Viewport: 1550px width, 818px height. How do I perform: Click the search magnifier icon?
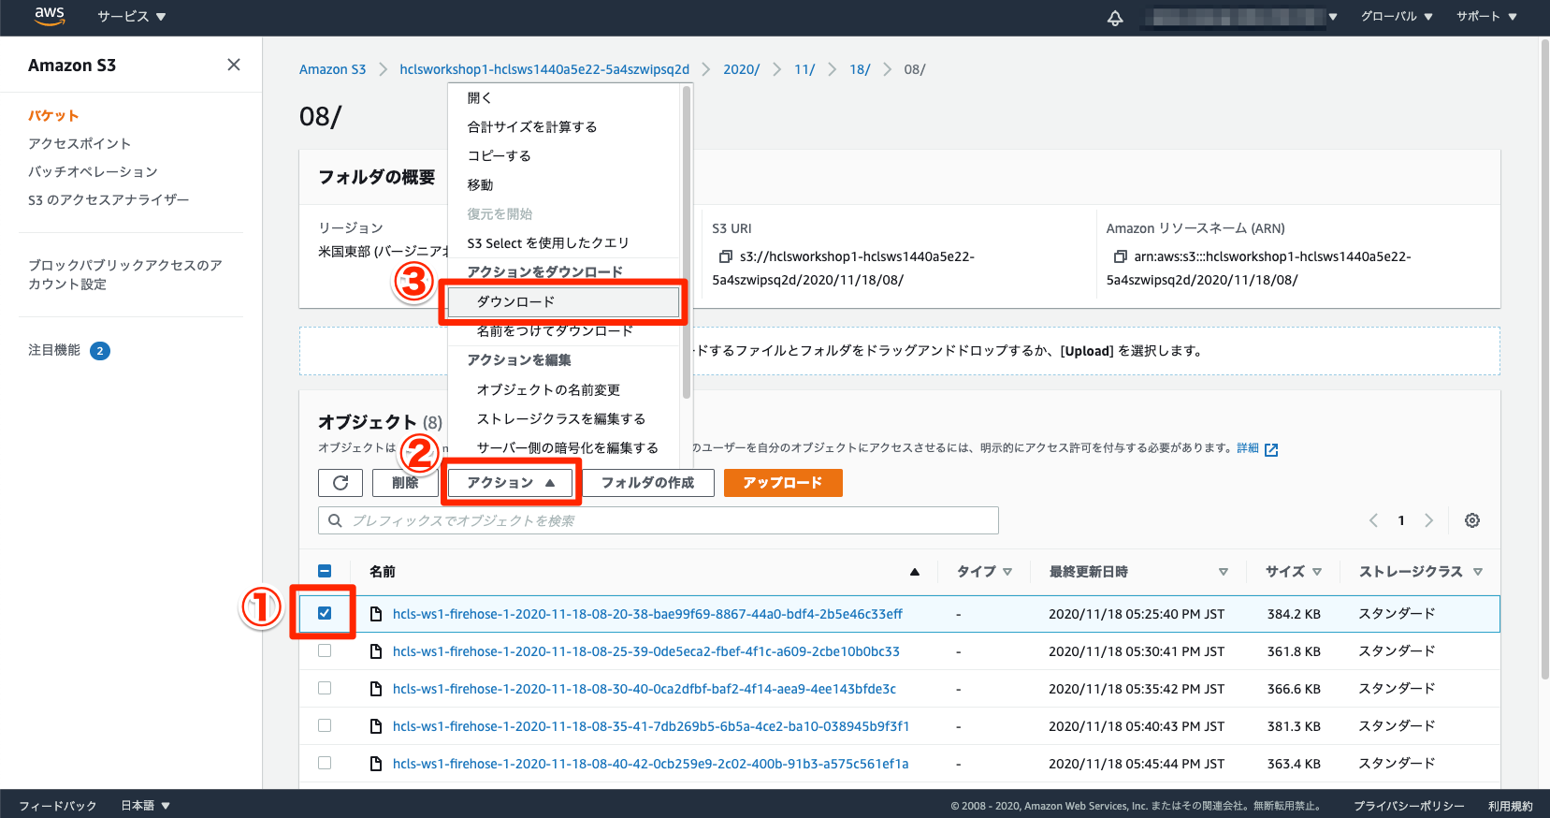click(335, 520)
